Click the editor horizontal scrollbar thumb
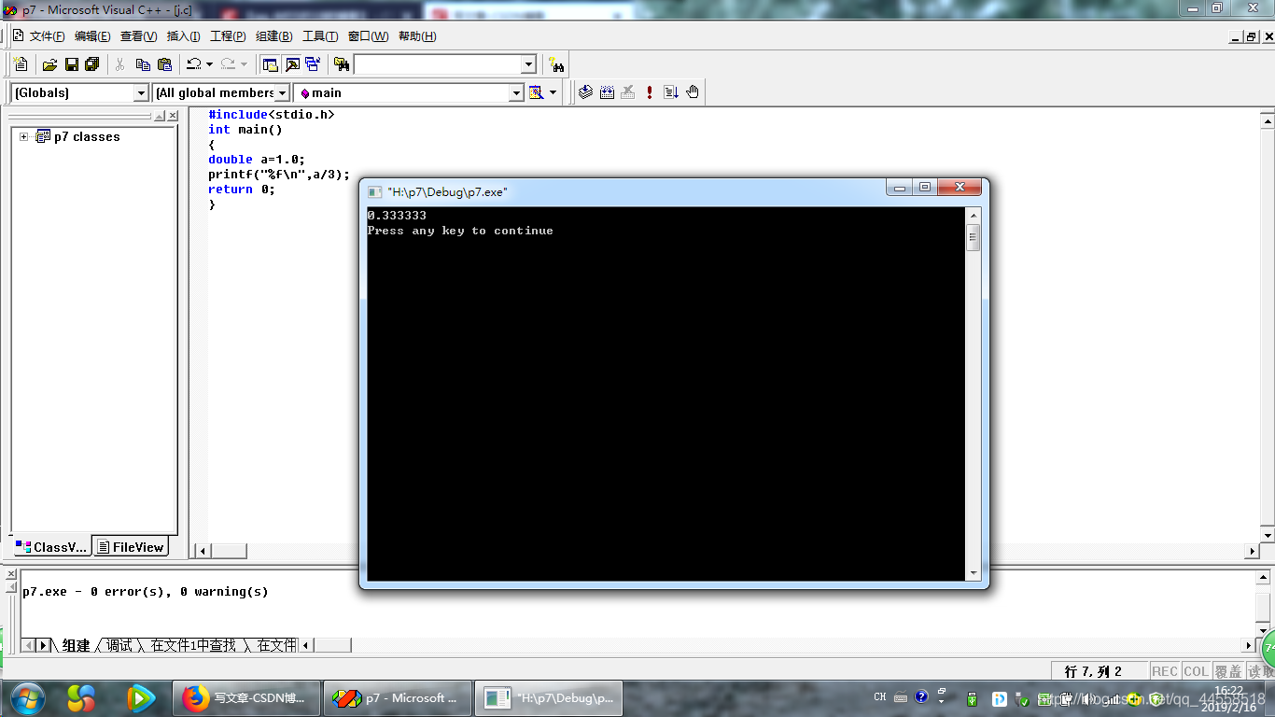Screen dimensions: 1275x717 (230, 552)
